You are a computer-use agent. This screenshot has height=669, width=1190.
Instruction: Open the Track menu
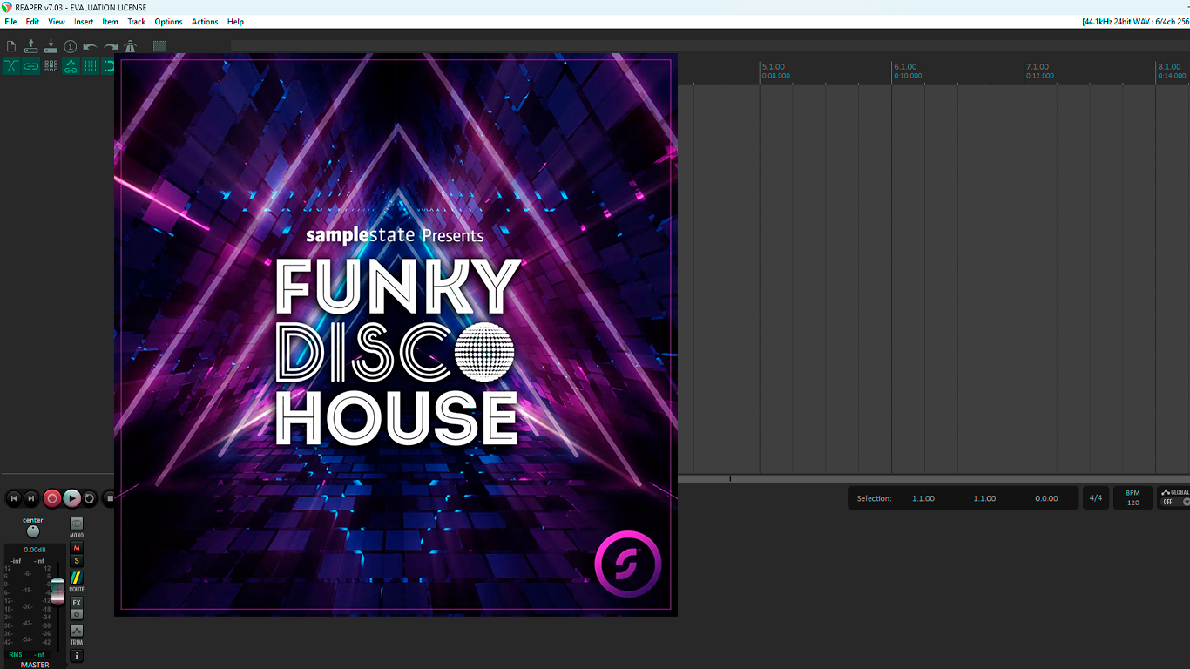pyautogui.click(x=137, y=21)
